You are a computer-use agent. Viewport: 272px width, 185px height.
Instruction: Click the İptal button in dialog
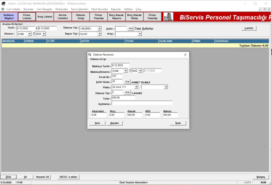pos(178,123)
